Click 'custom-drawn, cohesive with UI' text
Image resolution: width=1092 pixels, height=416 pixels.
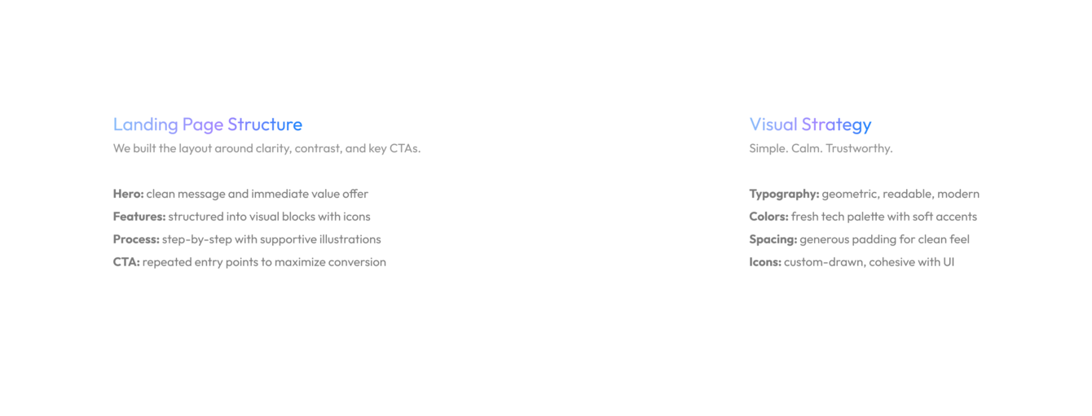point(869,262)
